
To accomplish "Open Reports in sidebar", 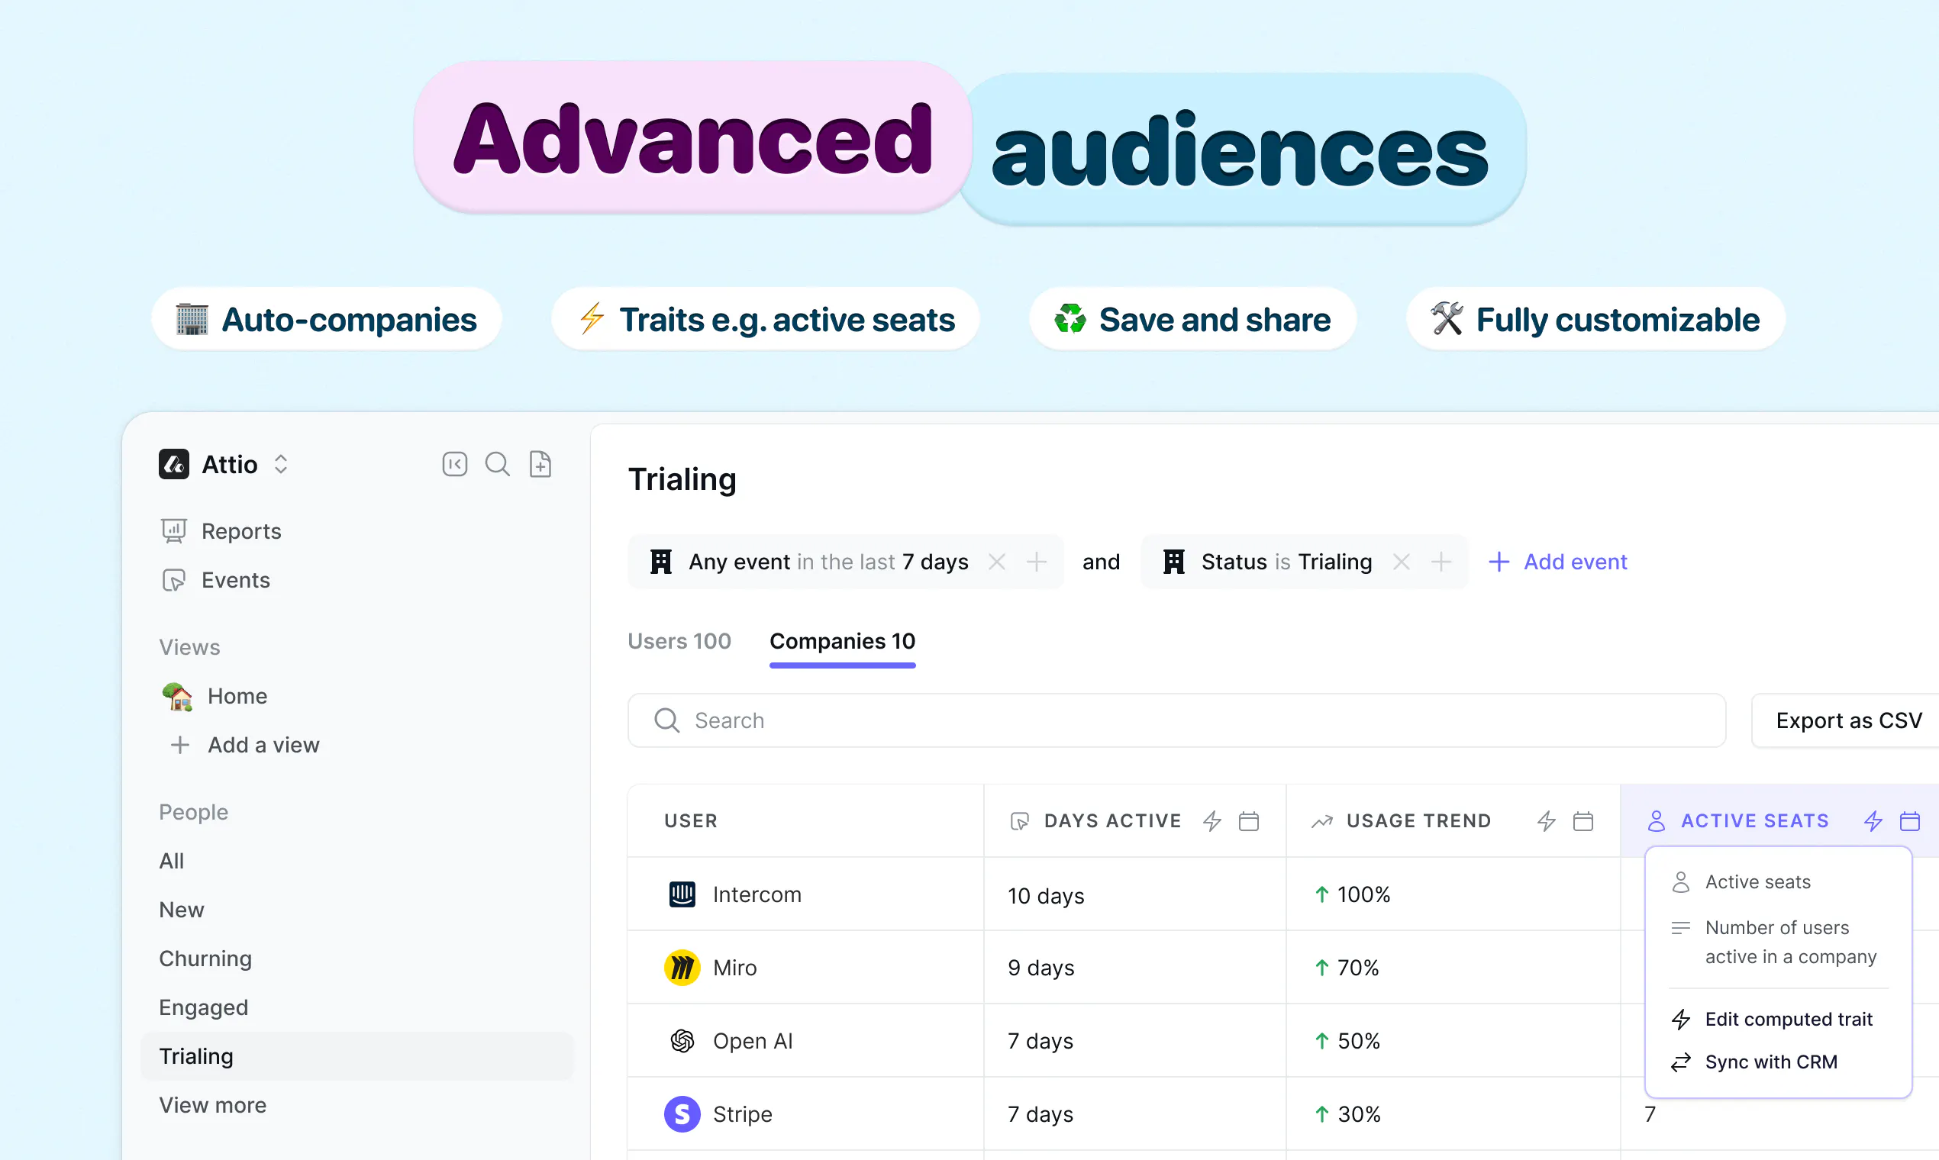I will pyautogui.click(x=221, y=531).
